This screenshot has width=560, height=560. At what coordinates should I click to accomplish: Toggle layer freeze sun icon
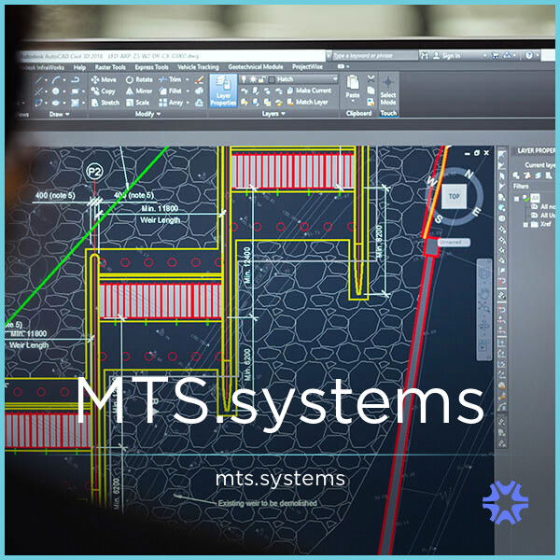click(253, 79)
